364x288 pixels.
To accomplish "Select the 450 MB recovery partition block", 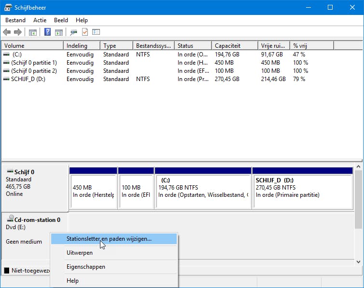I will click(93, 191).
